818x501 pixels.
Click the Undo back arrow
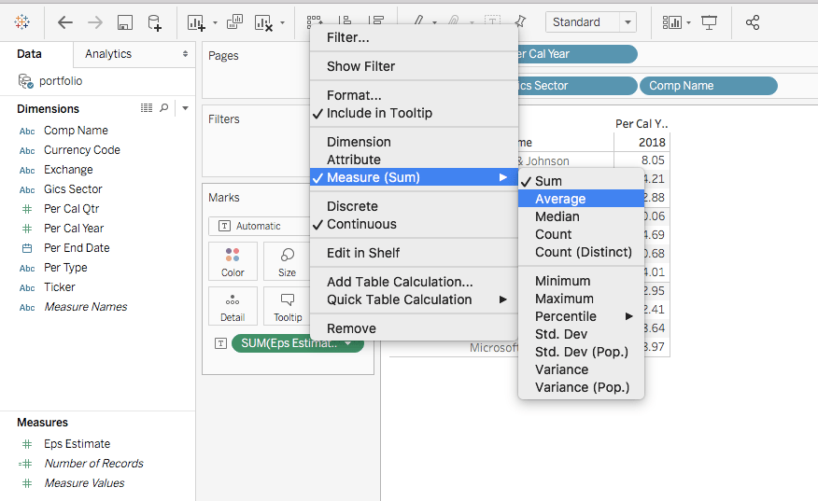tap(64, 22)
